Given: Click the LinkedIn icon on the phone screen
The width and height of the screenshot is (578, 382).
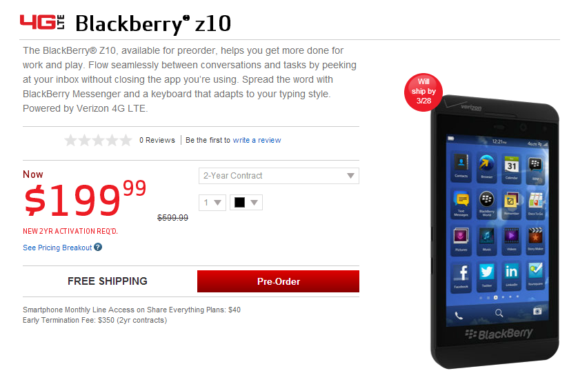Looking at the screenshot, I should coord(511,274).
